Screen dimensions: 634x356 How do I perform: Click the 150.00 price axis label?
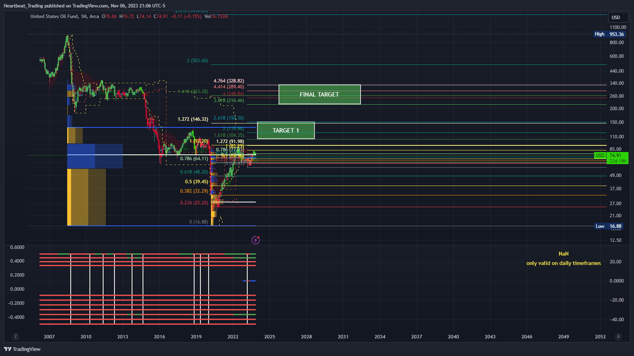(617, 122)
